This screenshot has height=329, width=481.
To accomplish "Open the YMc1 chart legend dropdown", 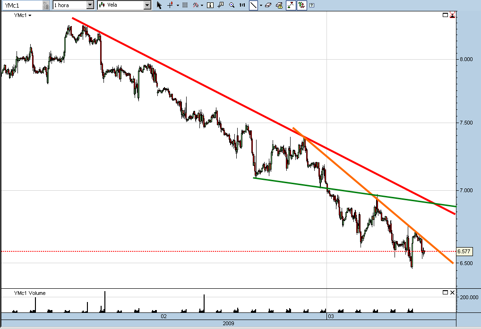I will tap(23, 15).
